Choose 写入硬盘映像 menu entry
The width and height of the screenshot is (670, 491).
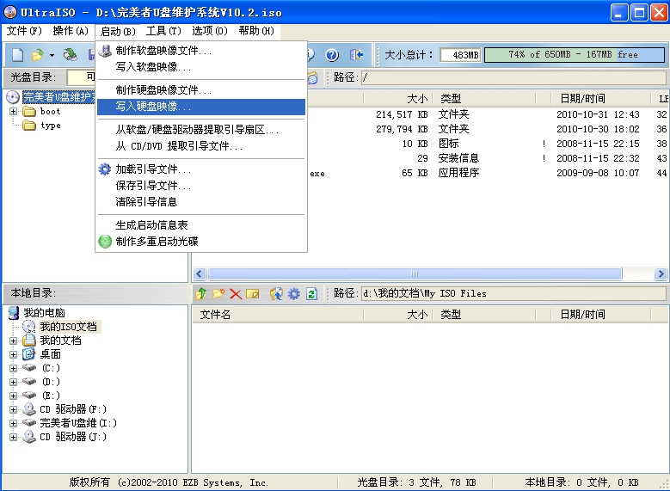201,107
